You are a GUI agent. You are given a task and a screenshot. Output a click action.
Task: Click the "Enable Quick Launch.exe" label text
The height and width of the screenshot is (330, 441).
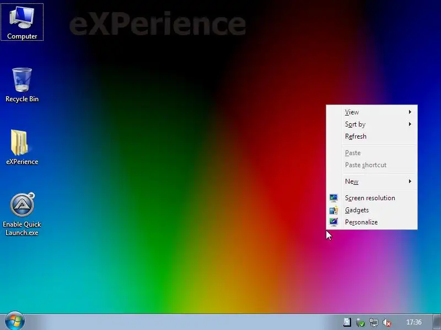click(22, 228)
